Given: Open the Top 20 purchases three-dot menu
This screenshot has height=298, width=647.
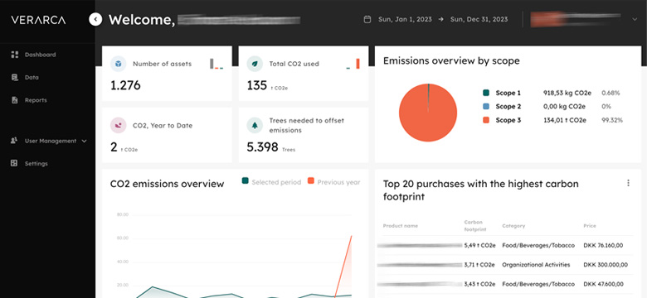Looking at the screenshot, I should pyautogui.click(x=628, y=183).
